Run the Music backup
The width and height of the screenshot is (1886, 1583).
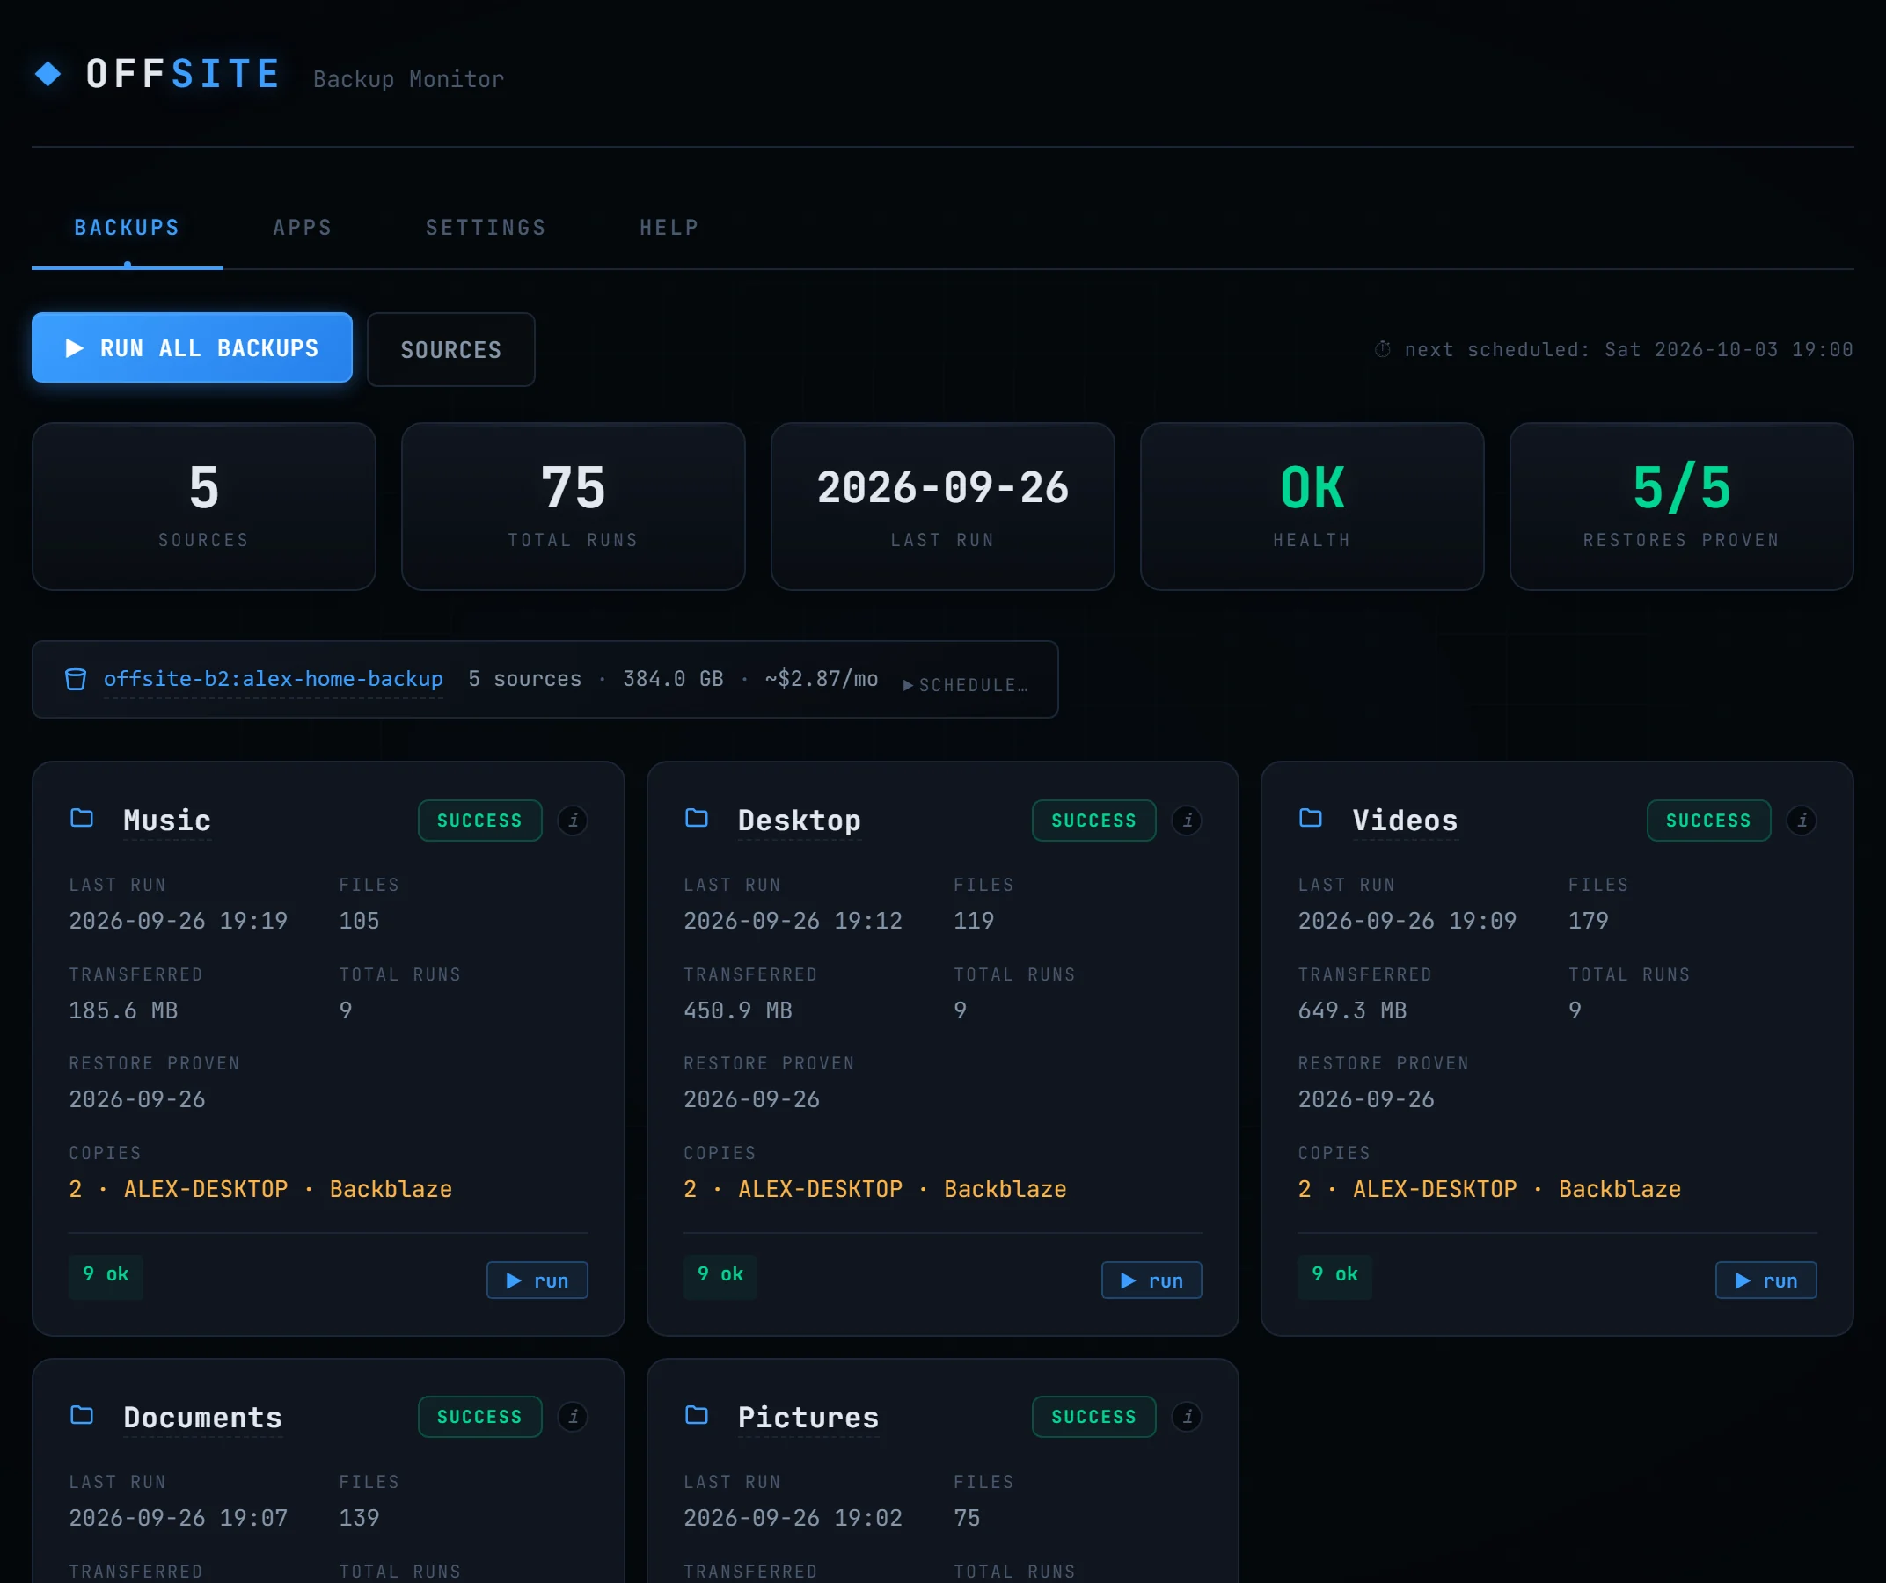click(x=537, y=1280)
